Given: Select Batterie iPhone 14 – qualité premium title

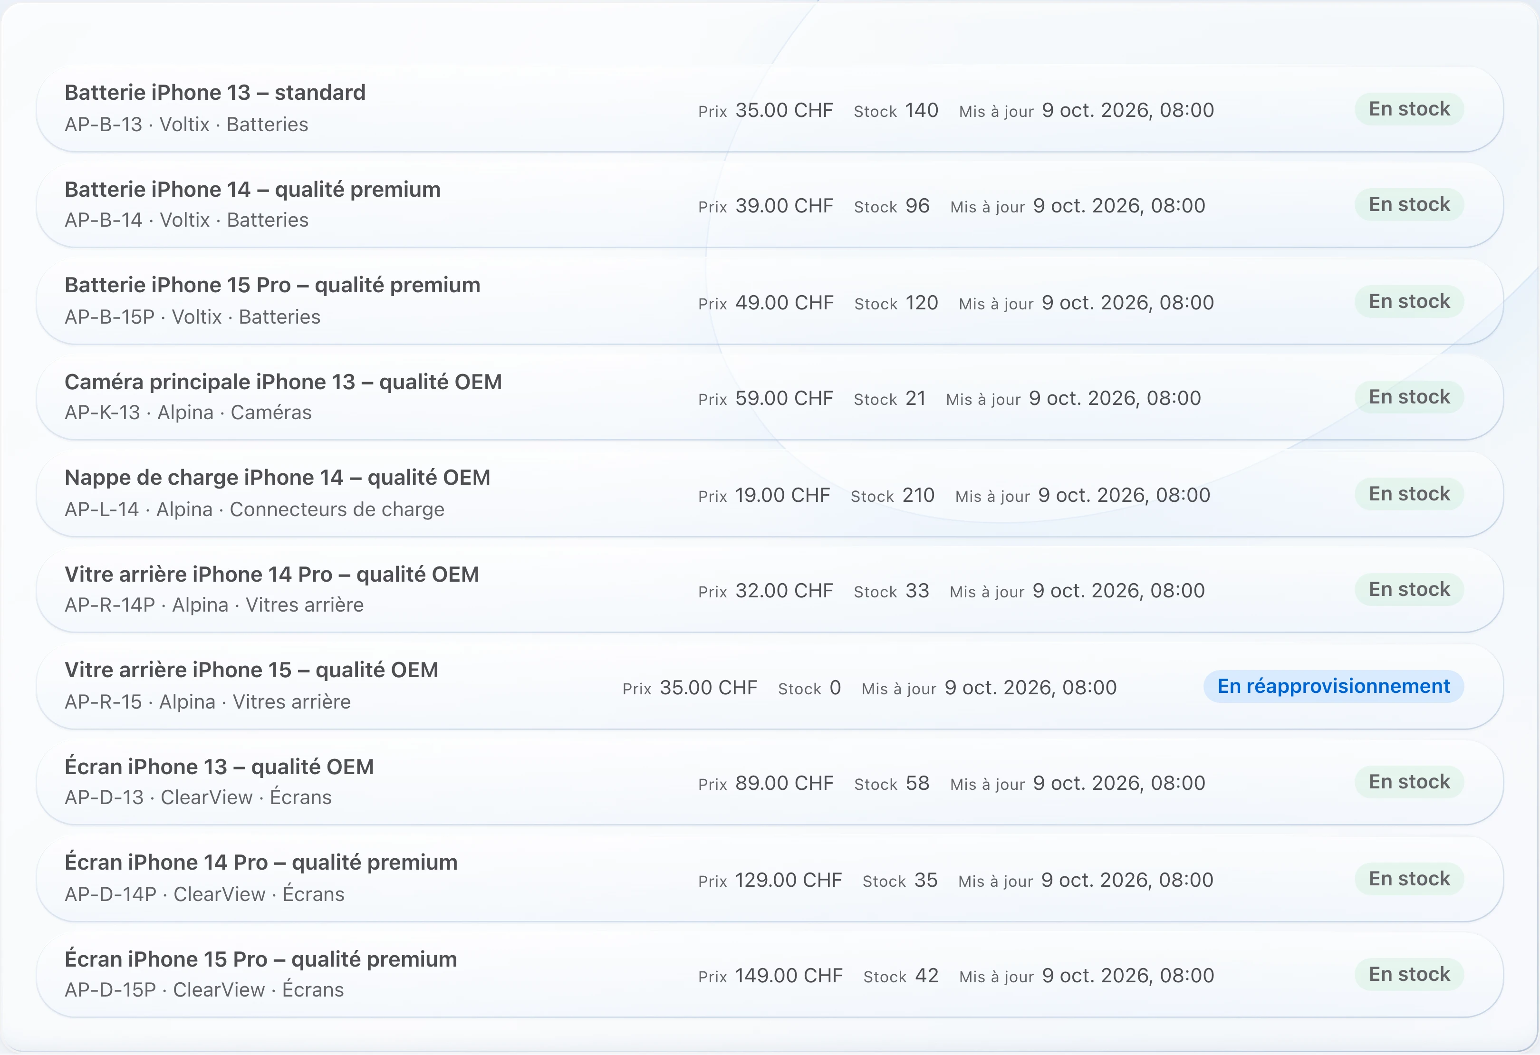Looking at the screenshot, I should coord(252,190).
